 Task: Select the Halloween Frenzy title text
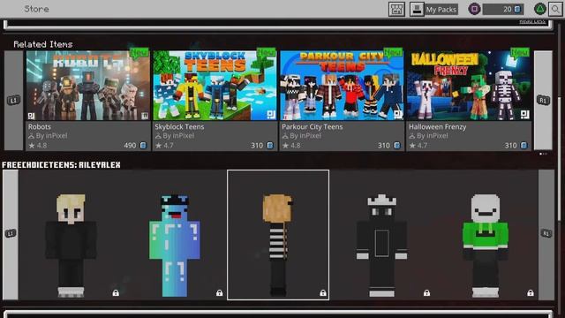pos(438,126)
